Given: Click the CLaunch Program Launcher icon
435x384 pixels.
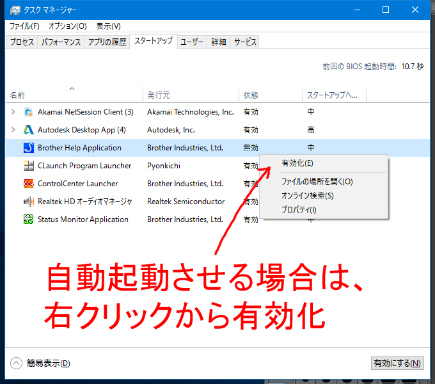Looking at the screenshot, I should coord(29,166).
